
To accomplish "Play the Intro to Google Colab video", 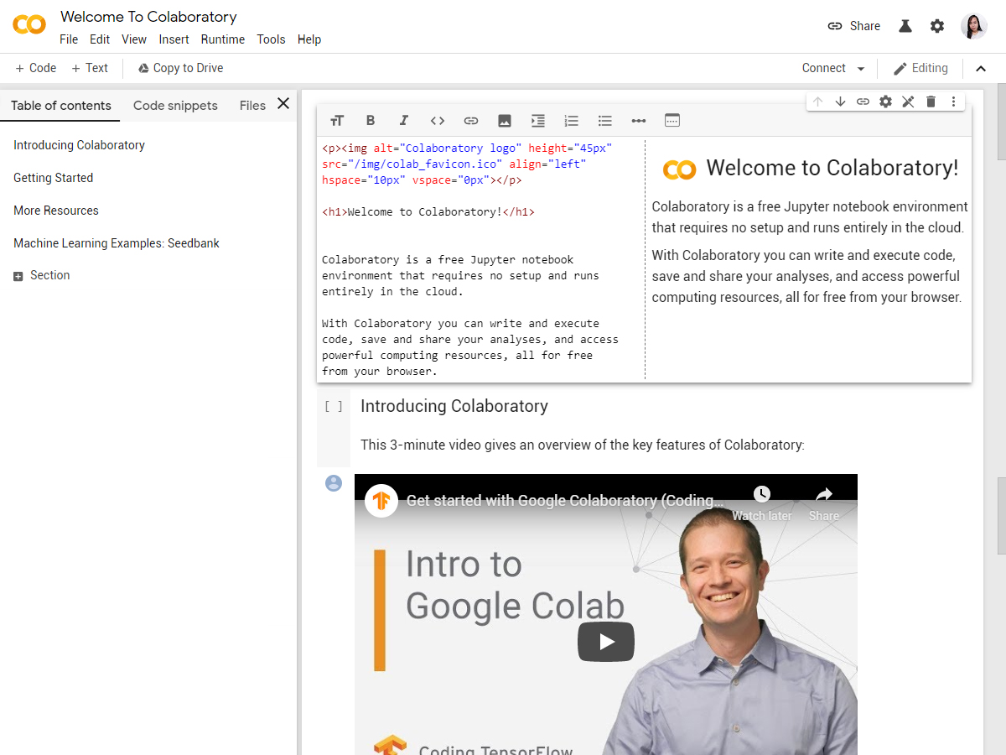I will [605, 643].
